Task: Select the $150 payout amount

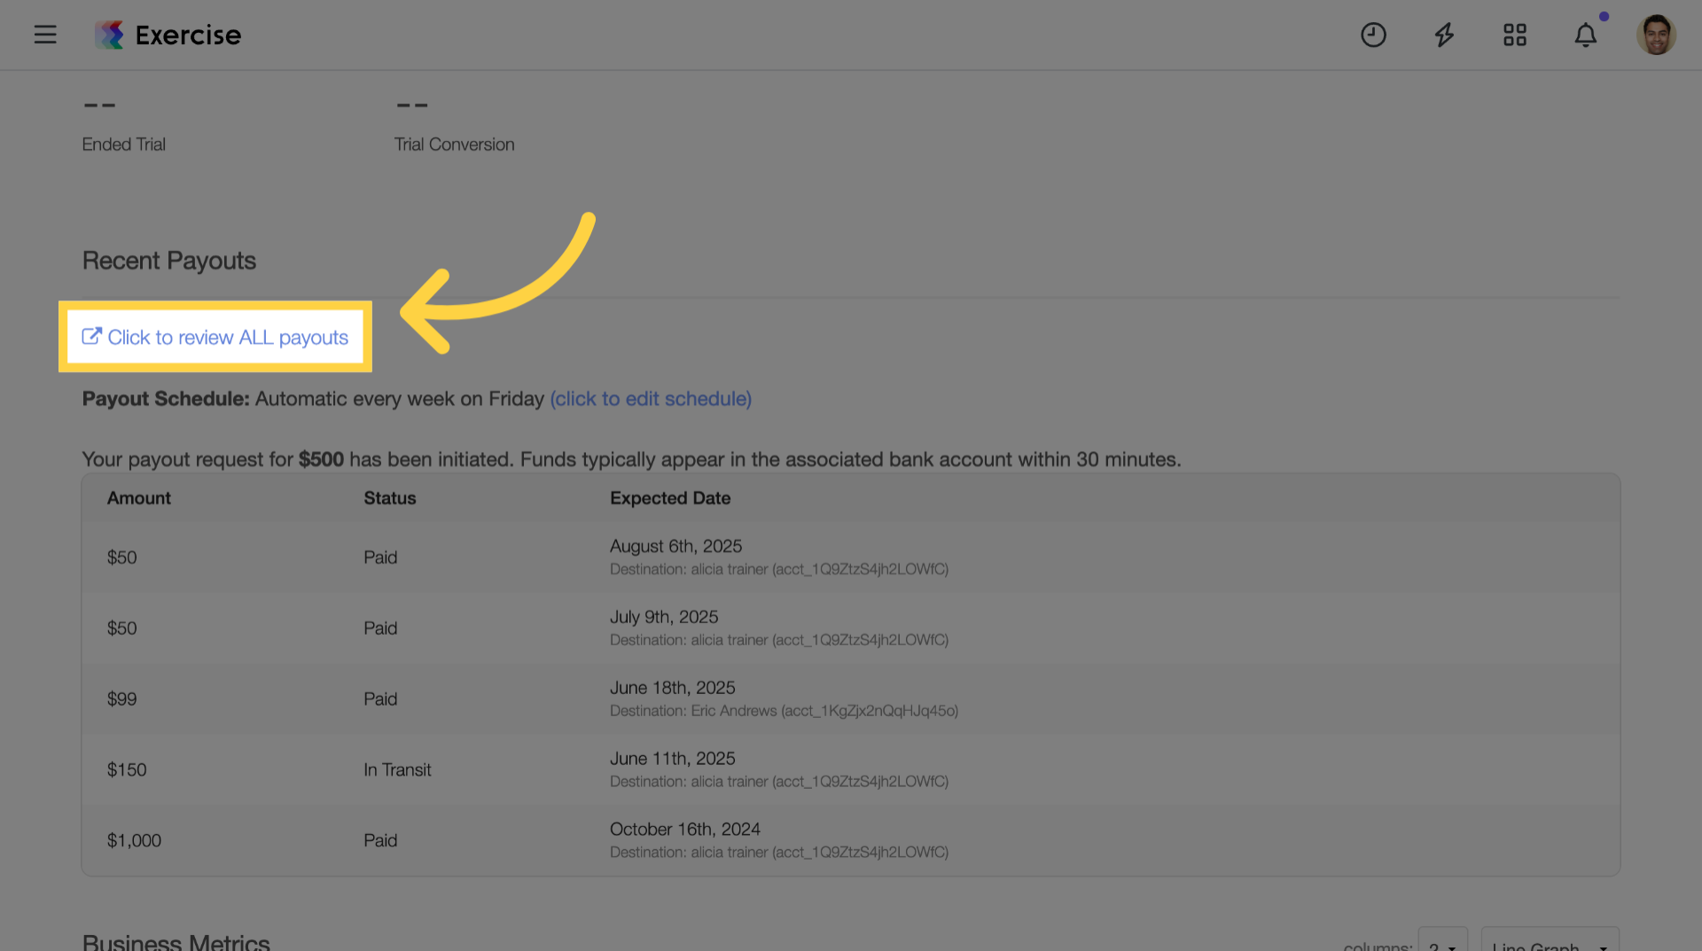Action: pos(127,770)
